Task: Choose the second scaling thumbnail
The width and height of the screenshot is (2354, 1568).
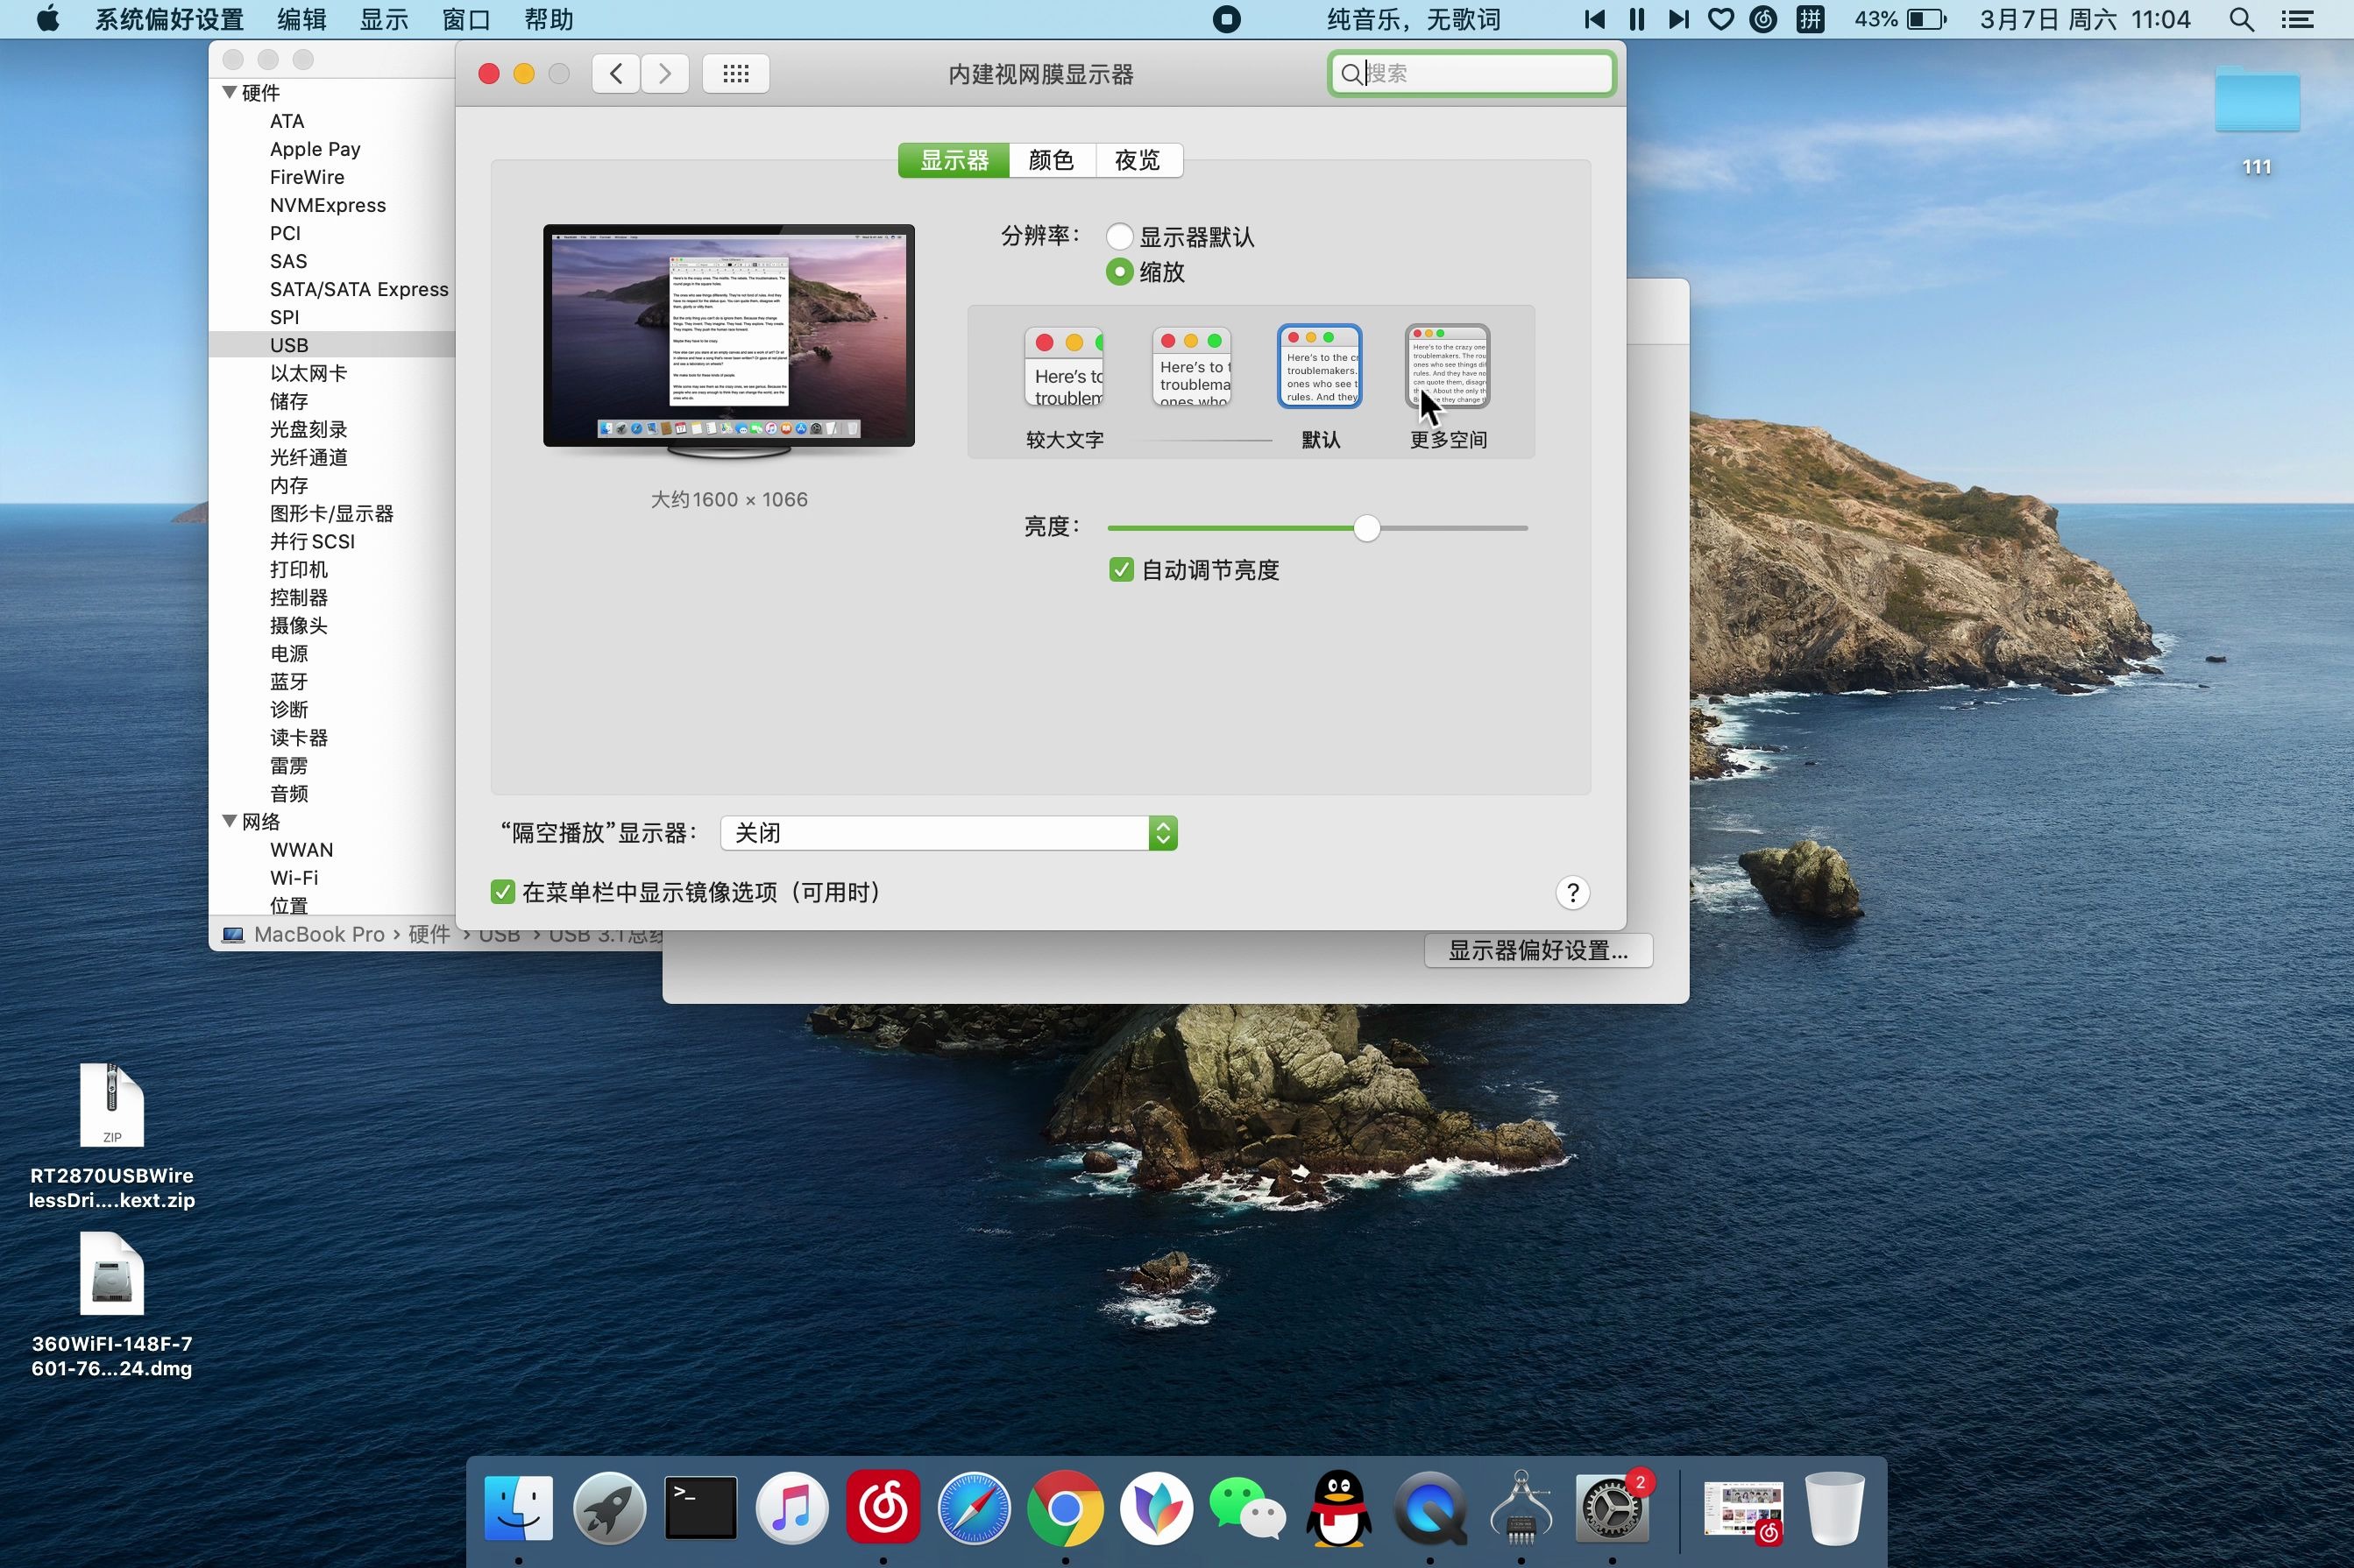Action: point(1192,367)
